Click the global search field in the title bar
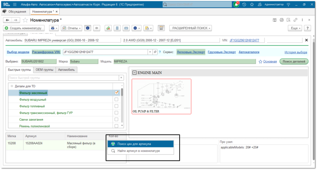The image size is (317, 170). tap(197, 4)
